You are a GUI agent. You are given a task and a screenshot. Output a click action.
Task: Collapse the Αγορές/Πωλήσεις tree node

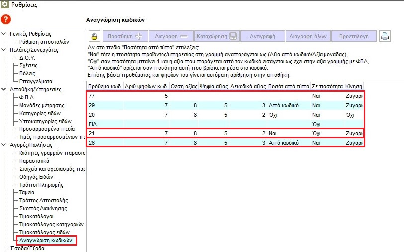(4, 145)
